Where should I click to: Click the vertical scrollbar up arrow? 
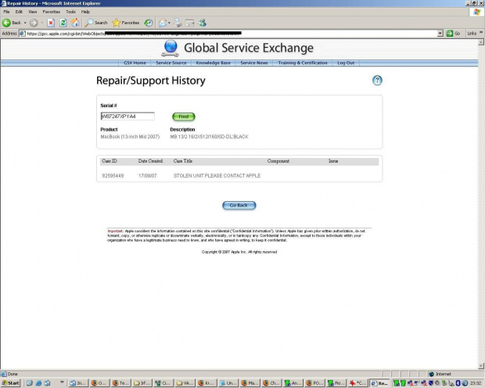point(481,42)
